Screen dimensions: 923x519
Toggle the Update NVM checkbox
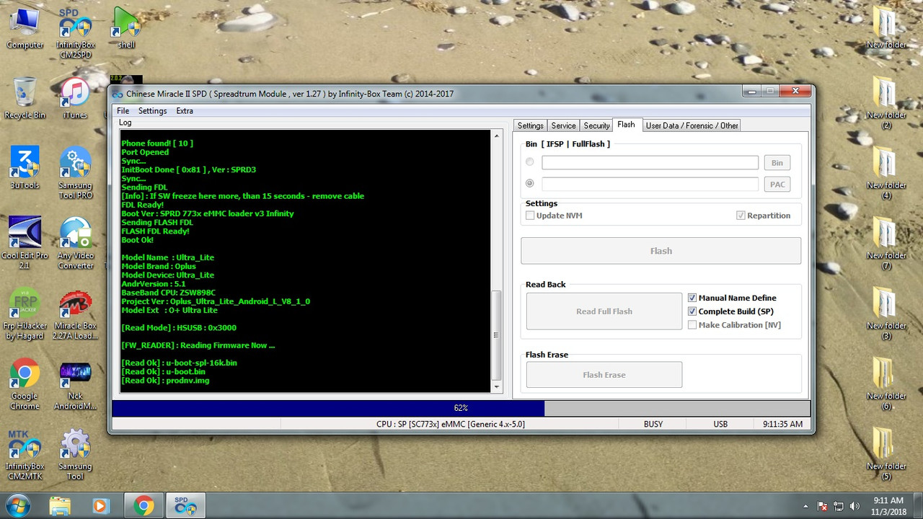point(531,216)
